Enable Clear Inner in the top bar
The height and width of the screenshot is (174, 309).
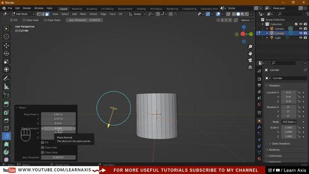point(24,20)
